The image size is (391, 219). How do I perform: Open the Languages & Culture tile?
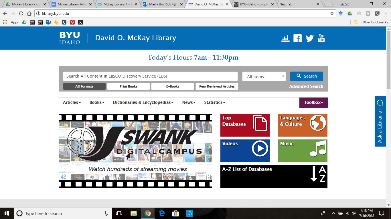tap(303, 125)
